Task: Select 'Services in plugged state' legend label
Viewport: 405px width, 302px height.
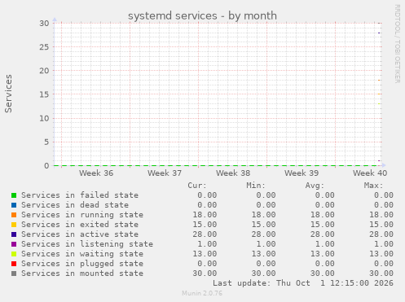Action: (x=82, y=264)
